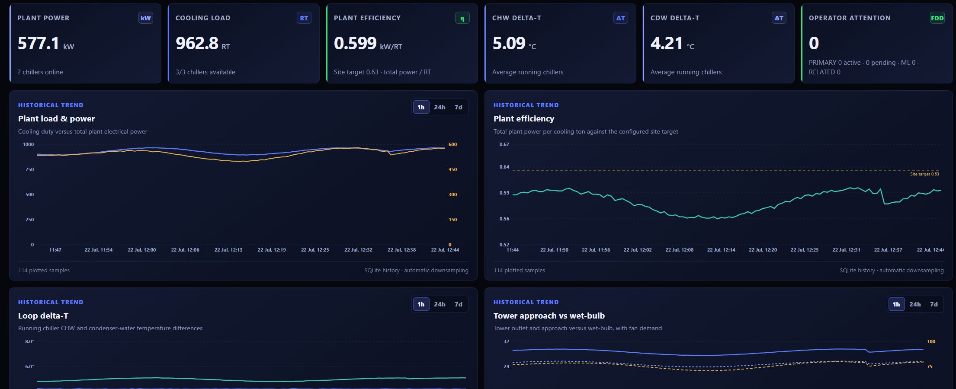
Task: Click '114 plotted samples' under Plant efficiency chart
Action: 519,271
